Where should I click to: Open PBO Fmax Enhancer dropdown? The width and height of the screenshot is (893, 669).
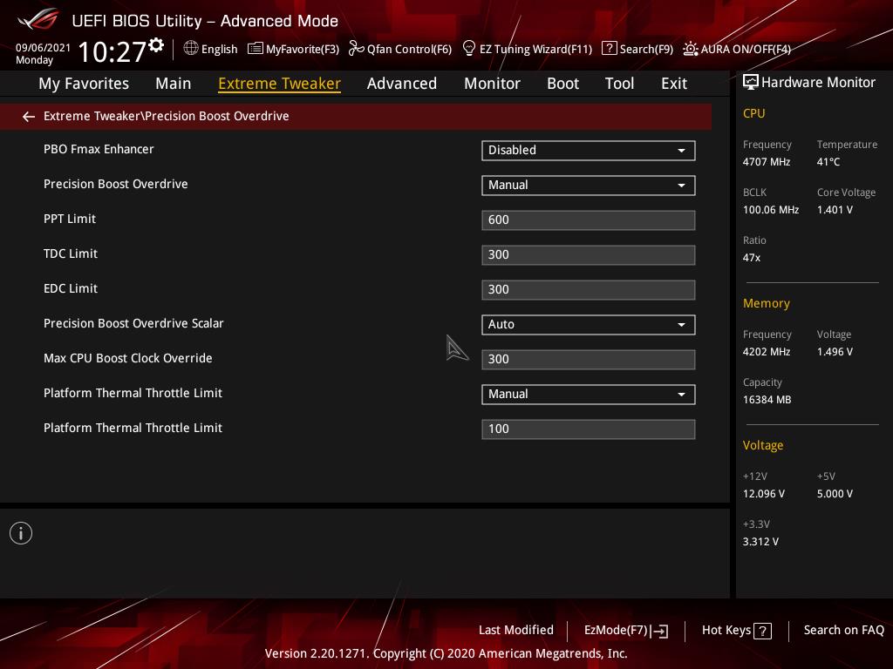coord(589,150)
